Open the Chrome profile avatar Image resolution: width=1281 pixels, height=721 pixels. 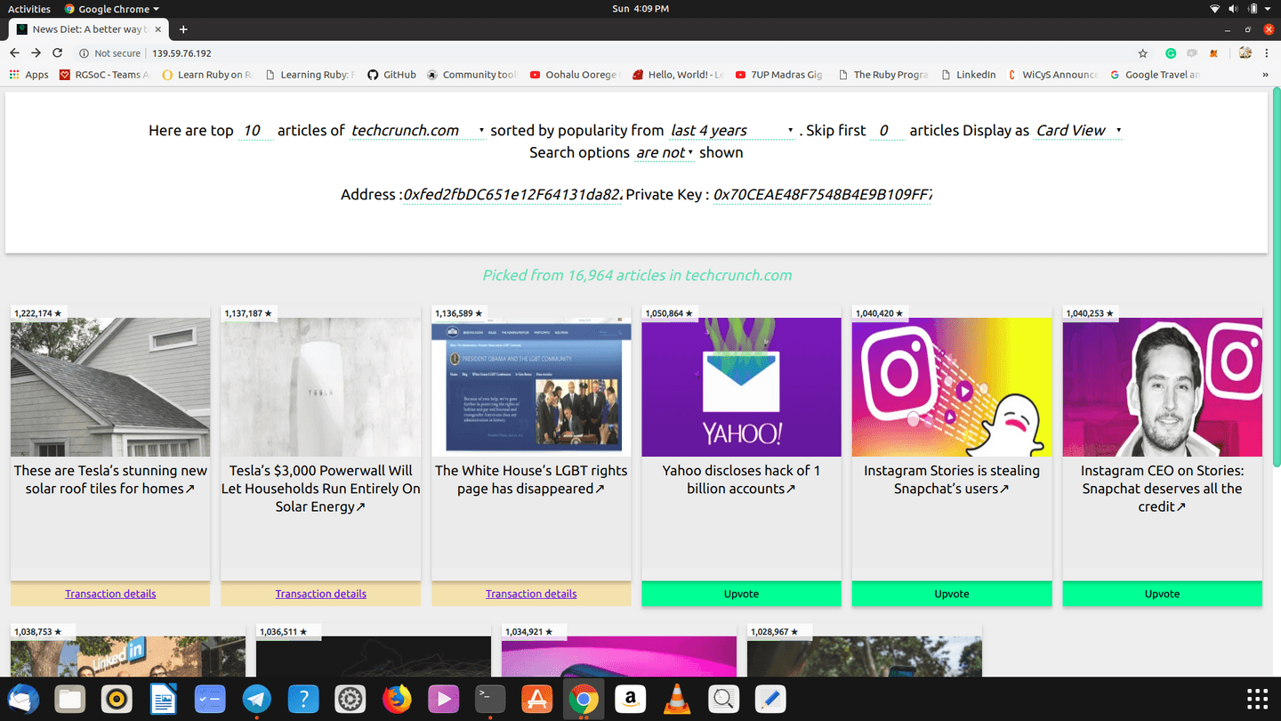(1245, 53)
